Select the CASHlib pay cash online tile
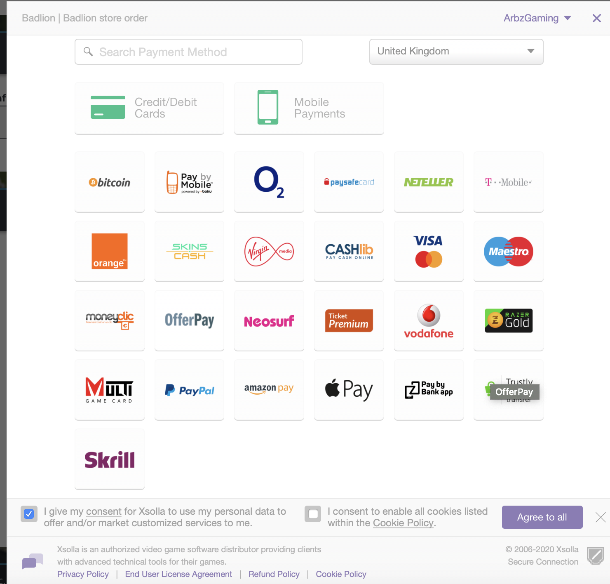 click(349, 251)
